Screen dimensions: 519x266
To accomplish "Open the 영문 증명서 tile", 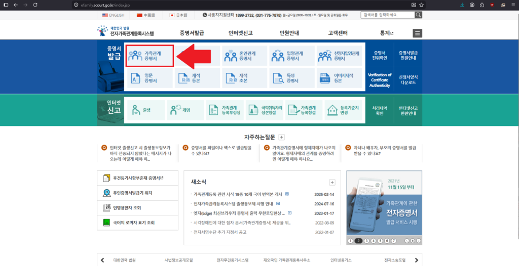I will [x=150, y=78].
